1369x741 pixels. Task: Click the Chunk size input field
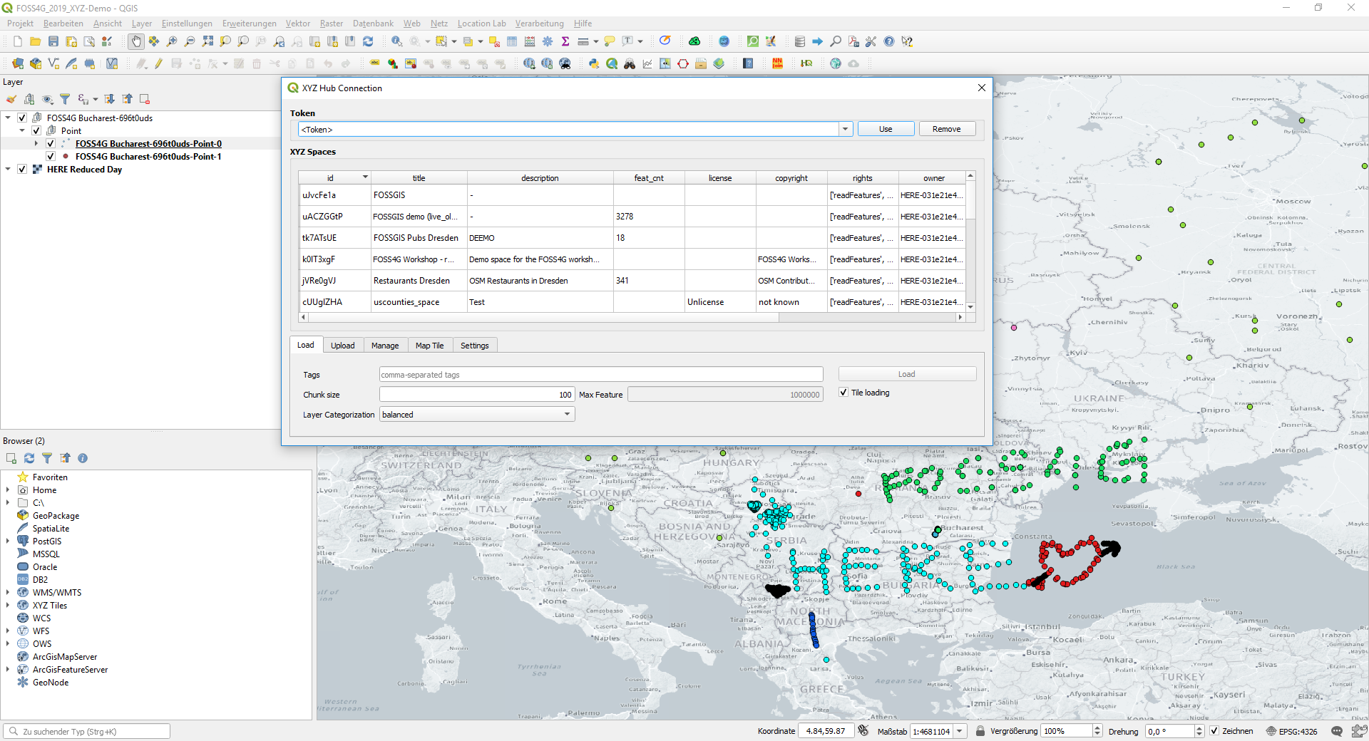tap(477, 395)
